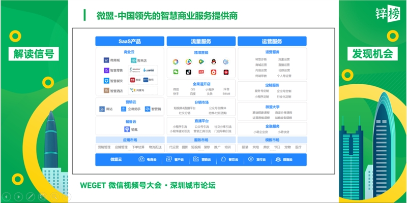
Task: Click the 物流配送 item
Action: click(155, 147)
